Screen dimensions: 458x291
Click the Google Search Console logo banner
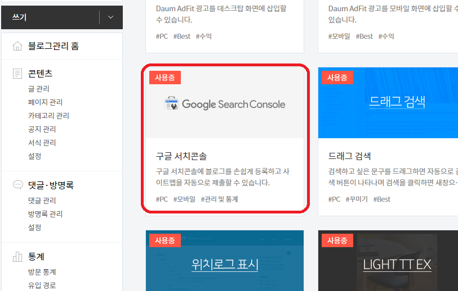[x=225, y=103]
